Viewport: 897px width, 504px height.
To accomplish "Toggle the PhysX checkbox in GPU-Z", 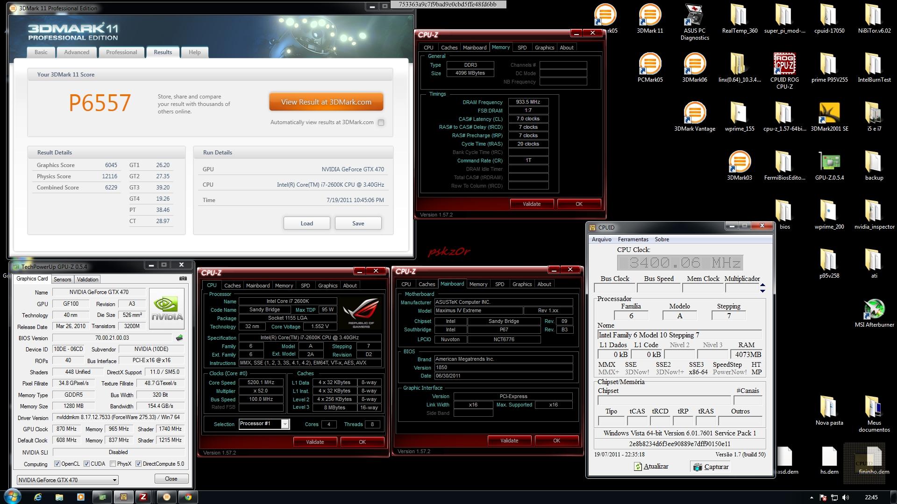I will (113, 464).
